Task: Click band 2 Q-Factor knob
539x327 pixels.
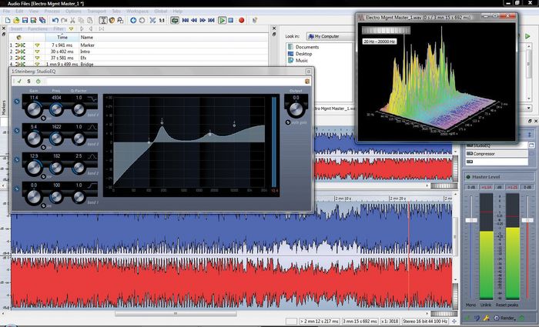Action: click(79, 168)
